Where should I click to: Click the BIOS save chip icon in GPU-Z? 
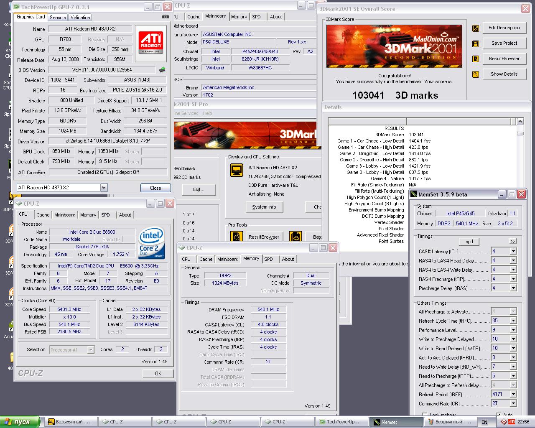pos(162,70)
